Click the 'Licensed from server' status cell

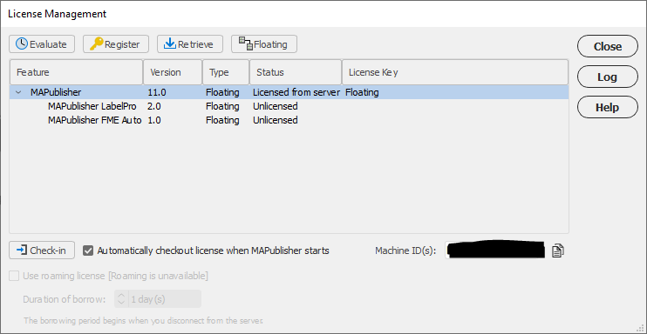pos(296,93)
